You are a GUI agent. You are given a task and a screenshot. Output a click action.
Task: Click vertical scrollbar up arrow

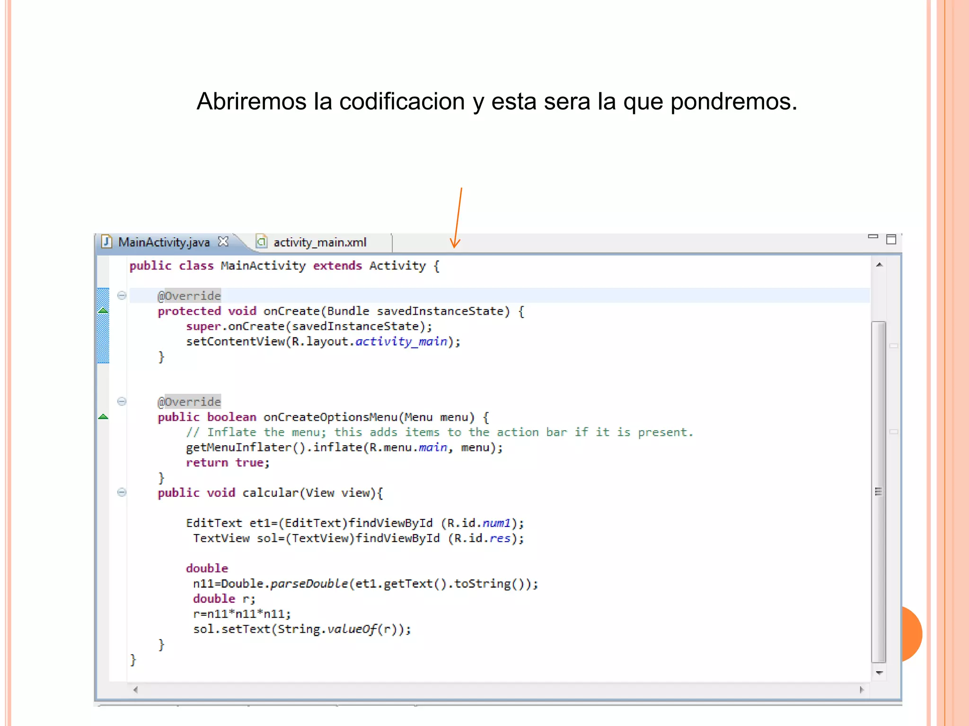[x=879, y=265]
